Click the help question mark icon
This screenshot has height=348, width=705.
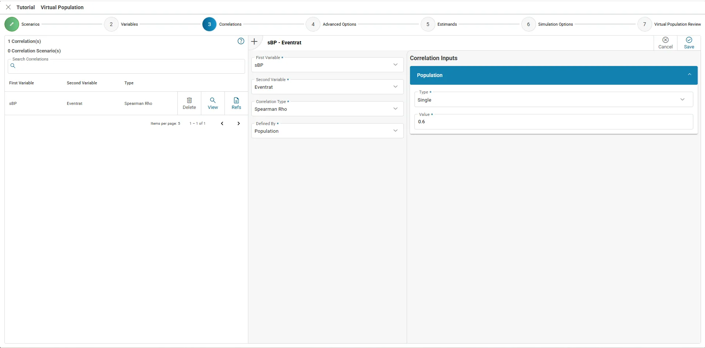[241, 41]
